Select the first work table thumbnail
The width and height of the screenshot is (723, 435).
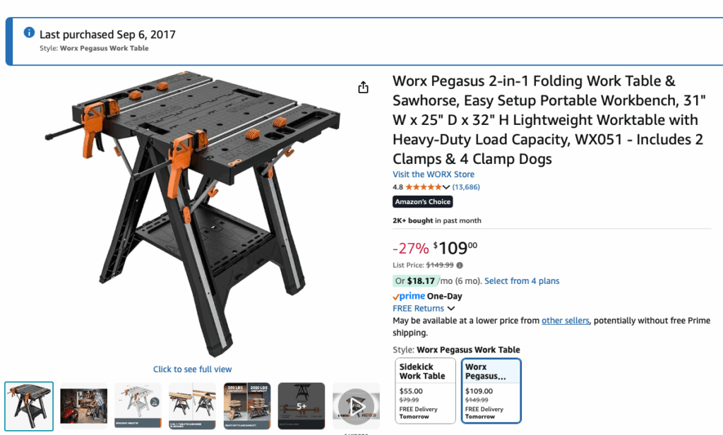(29, 406)
